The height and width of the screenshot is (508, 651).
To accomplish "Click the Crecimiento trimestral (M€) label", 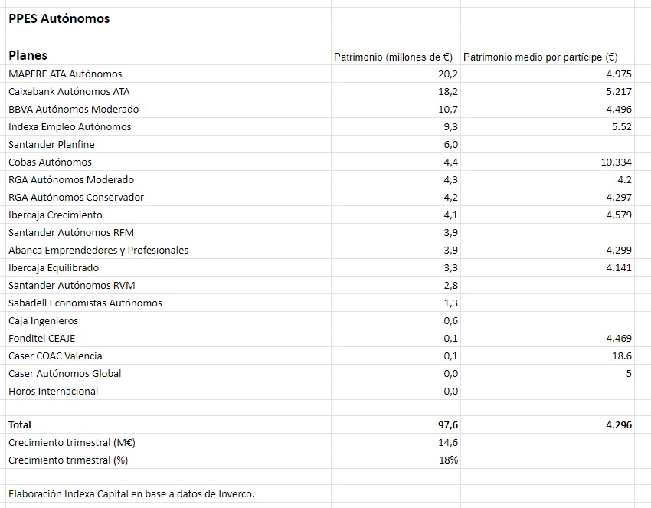I will pos(72,442).
